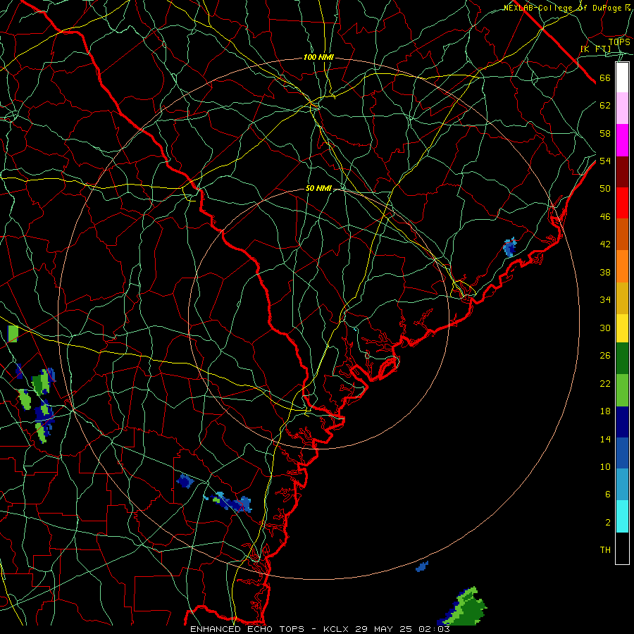This screenshot has width=634, height=634.
Task: Click the '10' legend value
Action: 605,467
